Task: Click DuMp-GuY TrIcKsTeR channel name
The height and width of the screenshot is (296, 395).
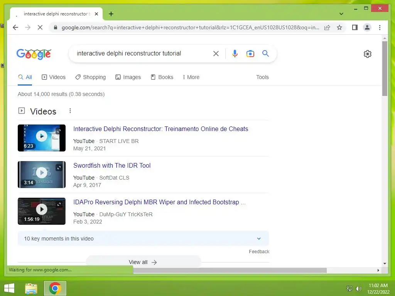Action: click(x=126, y=214)
